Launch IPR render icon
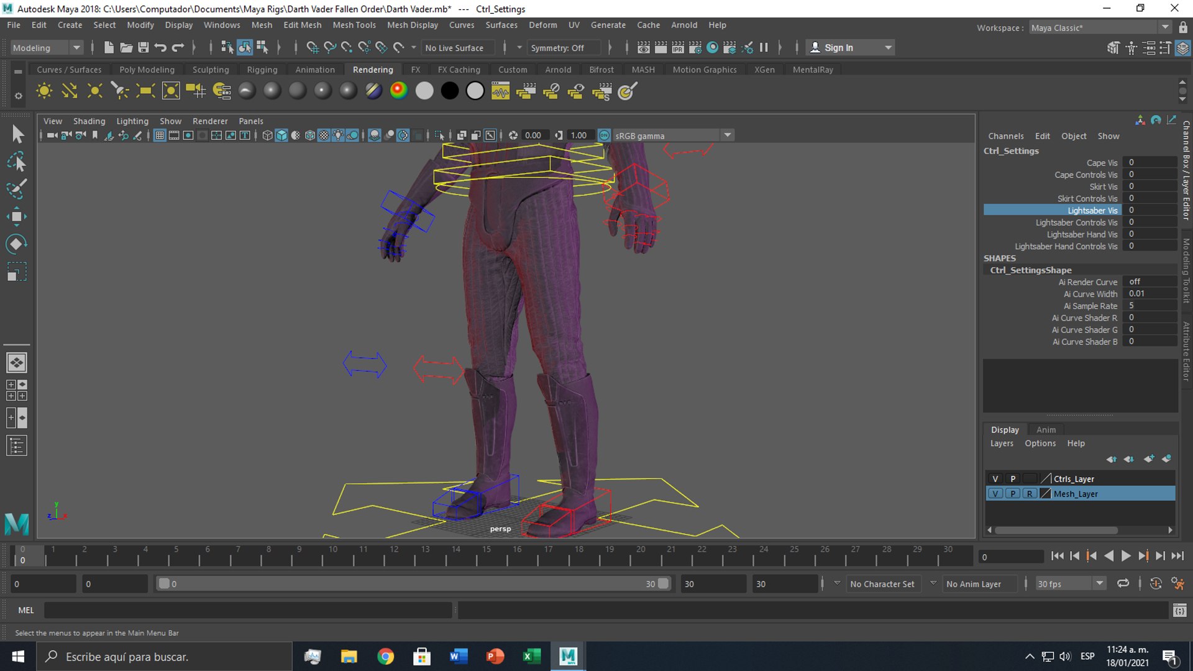The width and height of the screenshot is (1193, 671). click(x=678, y=47)
